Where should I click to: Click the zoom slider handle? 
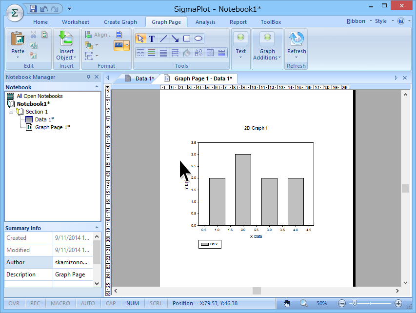355,303
